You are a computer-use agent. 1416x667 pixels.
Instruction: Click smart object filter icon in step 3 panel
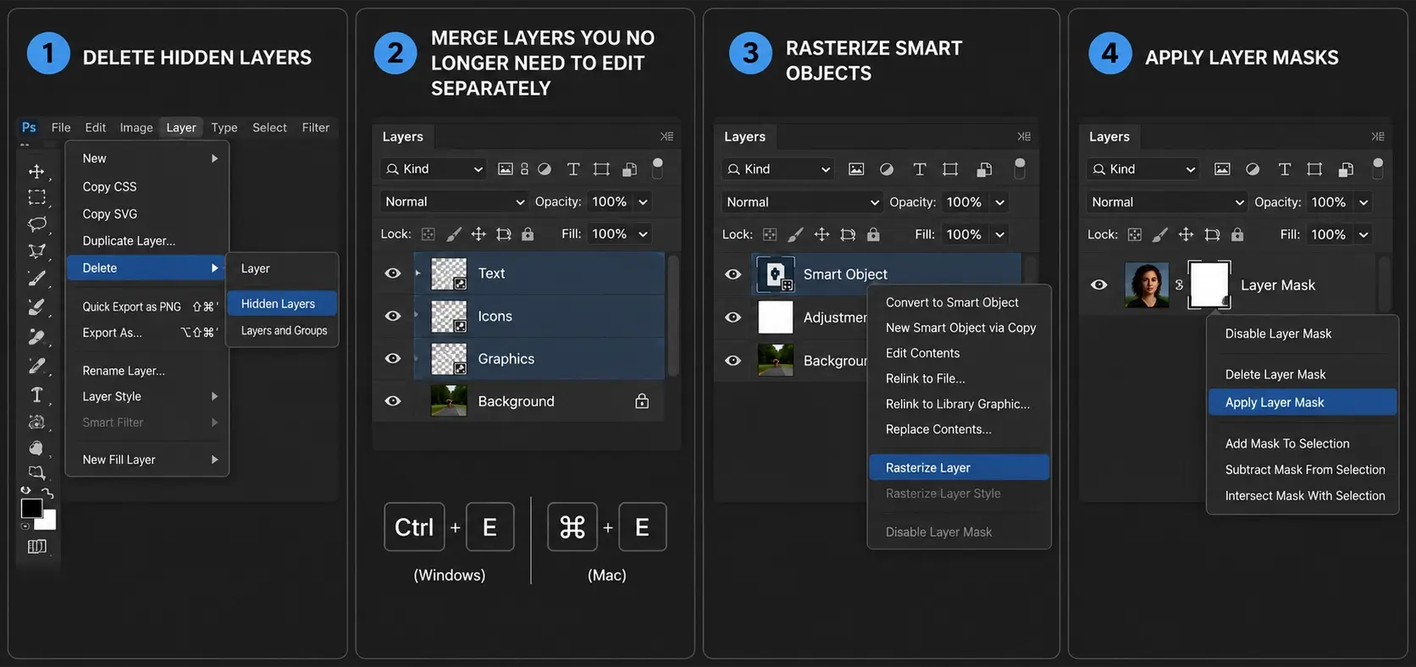(984, 169)
